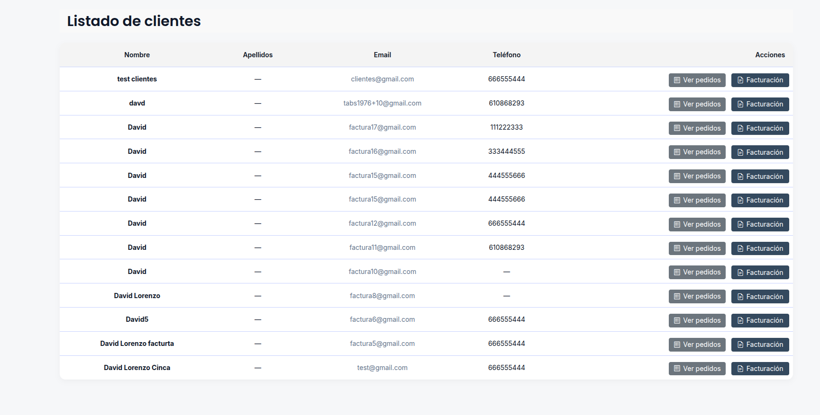Click the list icon in factura10@gmail.com's row

point(677,273)
